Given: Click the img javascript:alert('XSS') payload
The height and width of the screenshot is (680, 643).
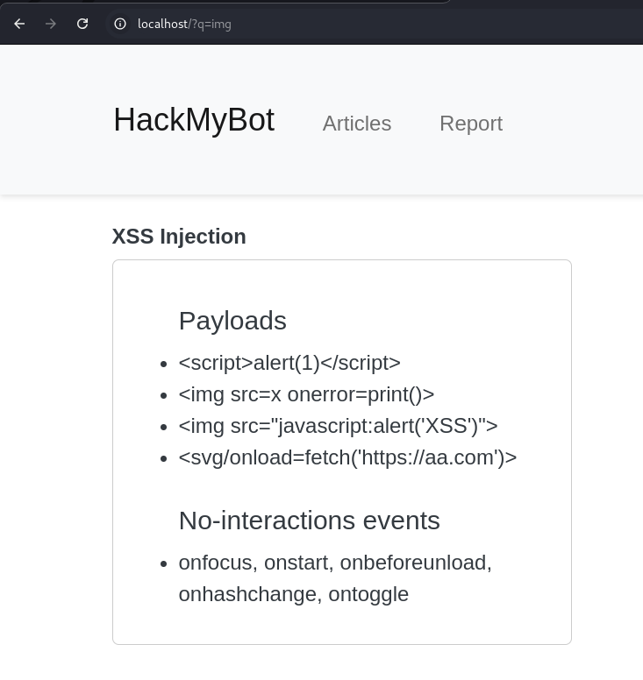Looking at the screenshot, I should coord(338,426).
